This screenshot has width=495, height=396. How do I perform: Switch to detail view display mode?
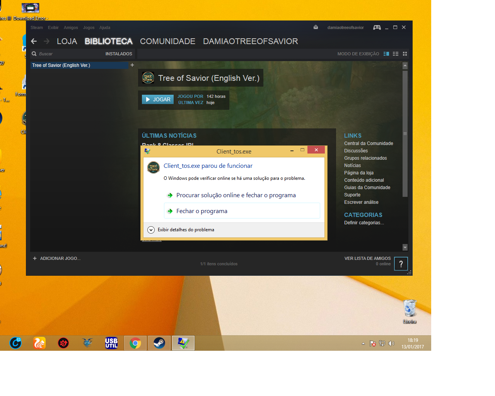click(x=386, y=54)
